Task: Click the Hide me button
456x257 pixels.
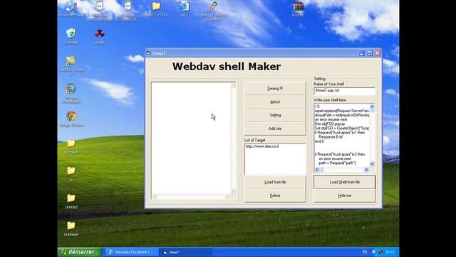Action: coord(344,196)
